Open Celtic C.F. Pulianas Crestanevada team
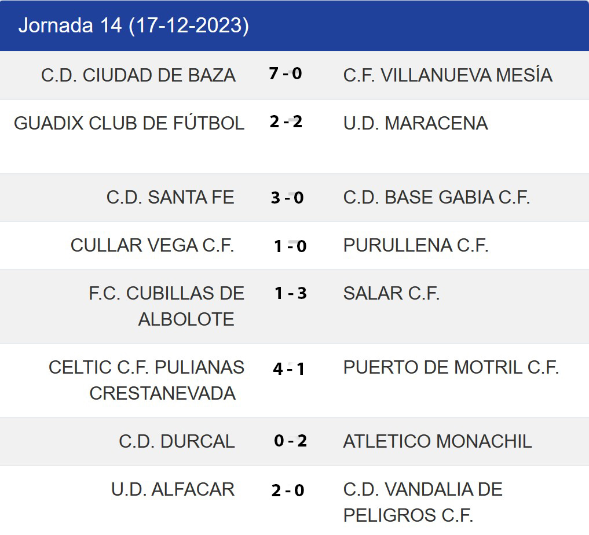 tap(147, 380)
